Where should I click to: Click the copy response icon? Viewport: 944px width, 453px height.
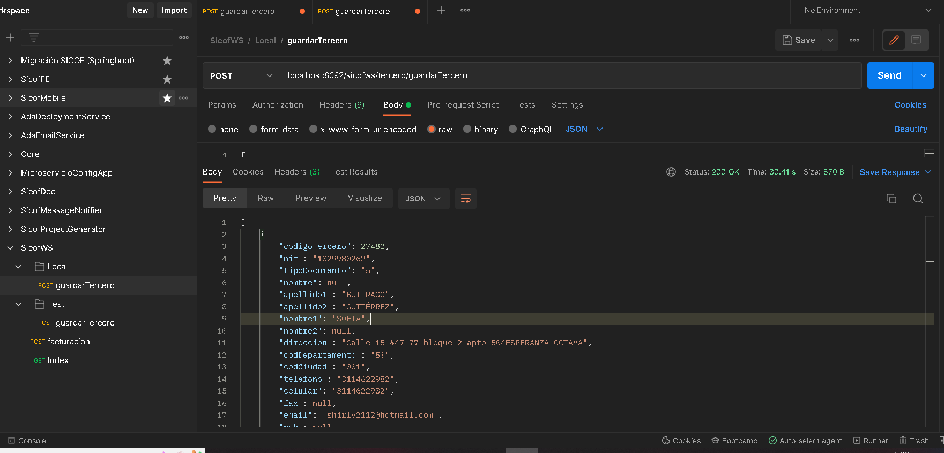[891, 199]
